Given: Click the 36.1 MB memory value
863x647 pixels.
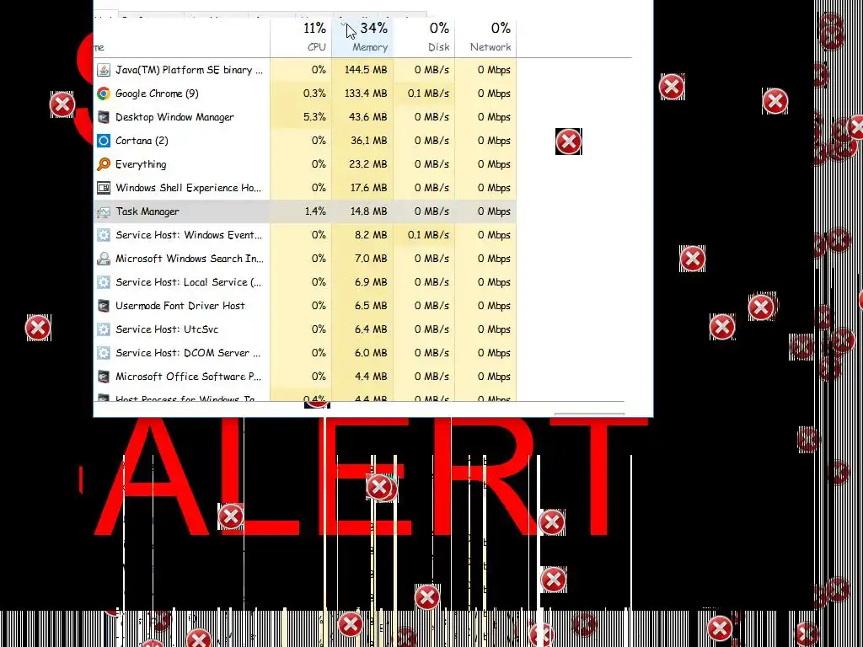Looking at the screenshot, I should tap(369, 141).
